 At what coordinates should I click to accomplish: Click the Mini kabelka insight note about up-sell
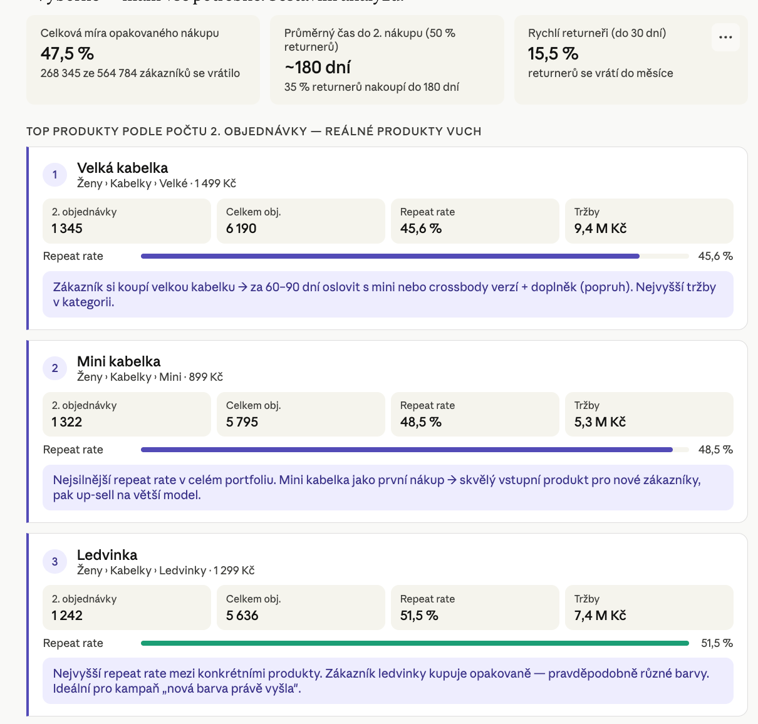tap(388, 488)
